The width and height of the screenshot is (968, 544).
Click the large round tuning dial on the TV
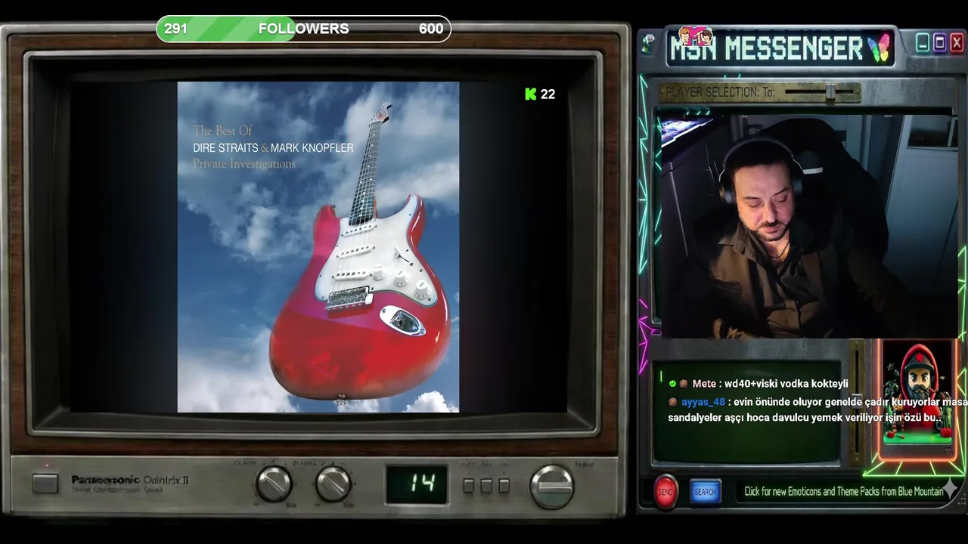tap(552, 485)
